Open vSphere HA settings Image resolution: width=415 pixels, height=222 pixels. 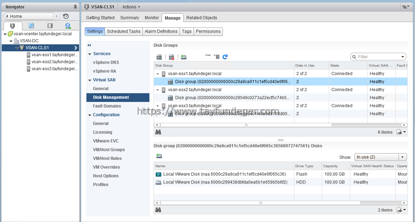click(105, 71)
